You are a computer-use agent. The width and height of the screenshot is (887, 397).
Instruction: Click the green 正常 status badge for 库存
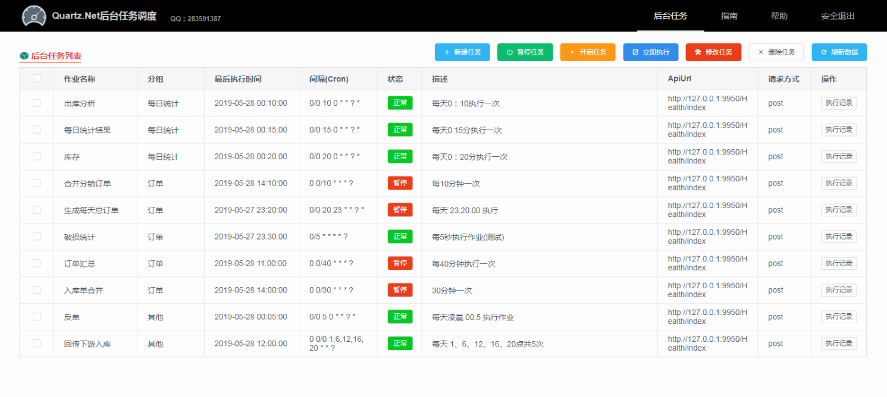pyautogui.click(x=399, y=156)
